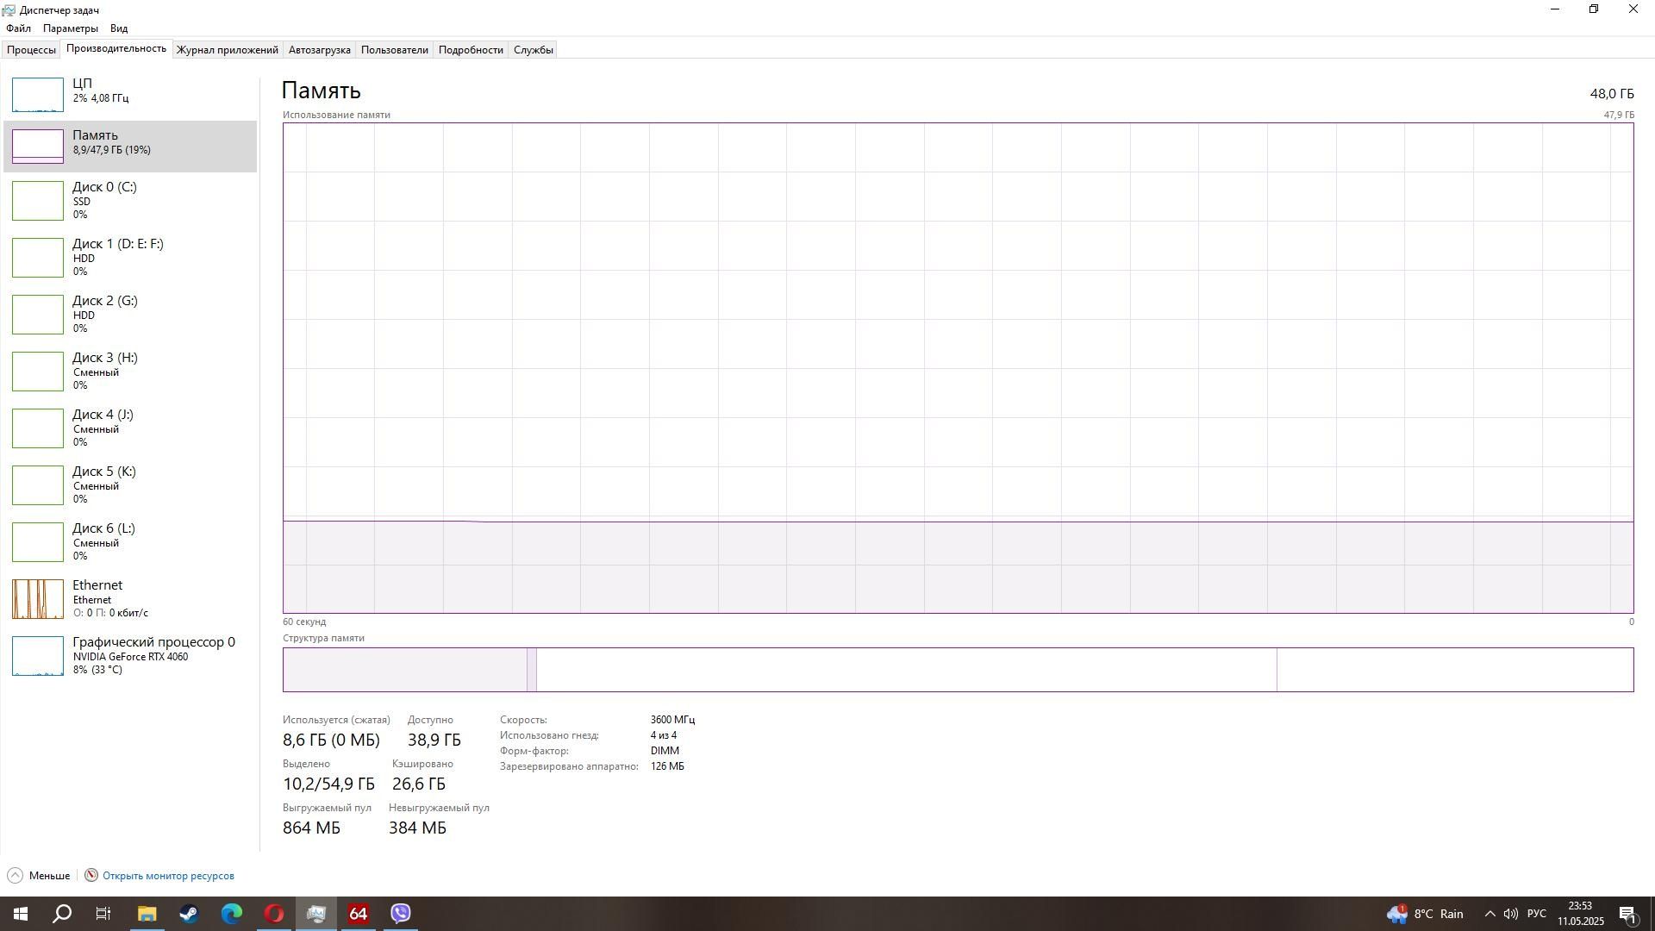The height and width of the screenshot is (931, 1655).
Task: Open Диск 1 (D: E: F:) HDD view
Action: (x=130, y=257)
